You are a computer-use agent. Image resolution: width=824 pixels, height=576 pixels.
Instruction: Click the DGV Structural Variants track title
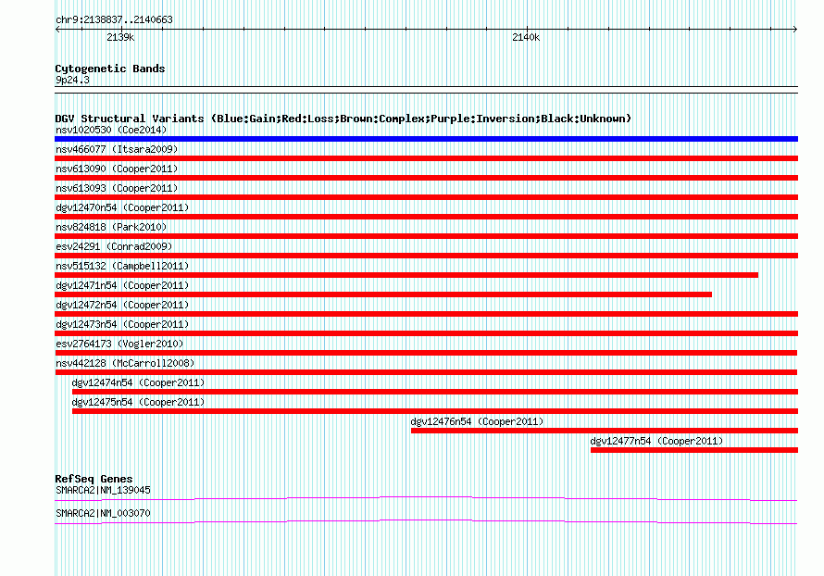[x=343, y=119]
